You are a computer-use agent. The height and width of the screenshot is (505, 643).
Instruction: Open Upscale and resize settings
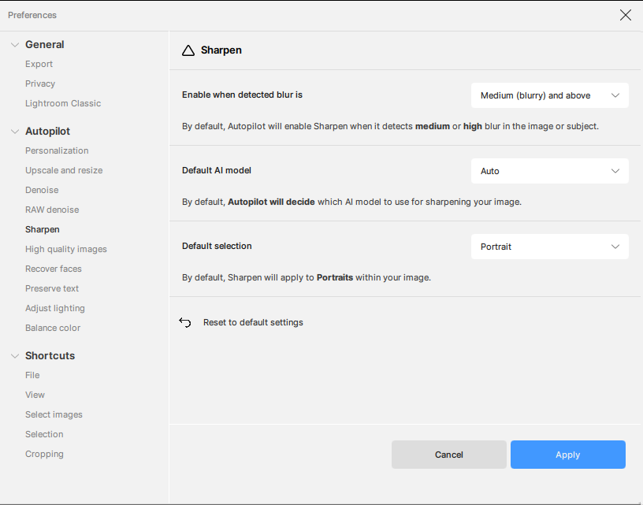(64, 170)
